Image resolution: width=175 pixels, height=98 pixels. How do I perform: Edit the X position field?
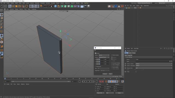(x=100, y=87)
